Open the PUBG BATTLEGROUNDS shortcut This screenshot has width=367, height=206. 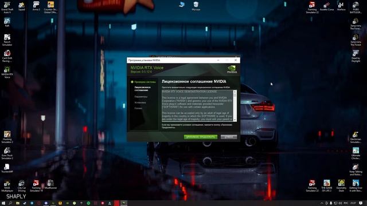click(356, 7)
